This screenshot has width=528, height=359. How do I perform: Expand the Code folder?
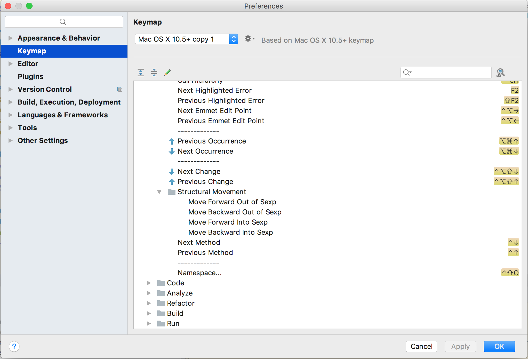tap(149, 283)
